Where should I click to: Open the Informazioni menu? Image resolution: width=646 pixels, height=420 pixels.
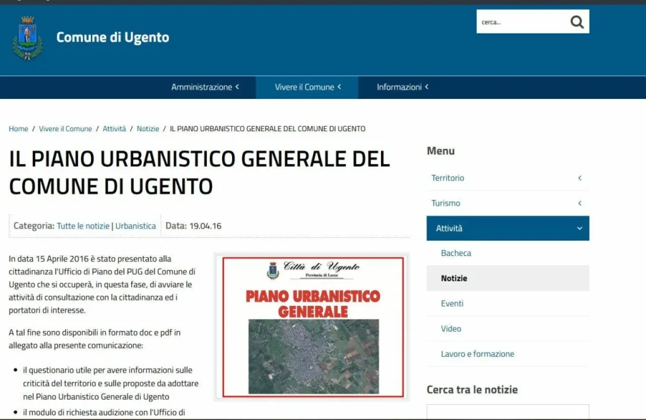(x=402, y=87)
